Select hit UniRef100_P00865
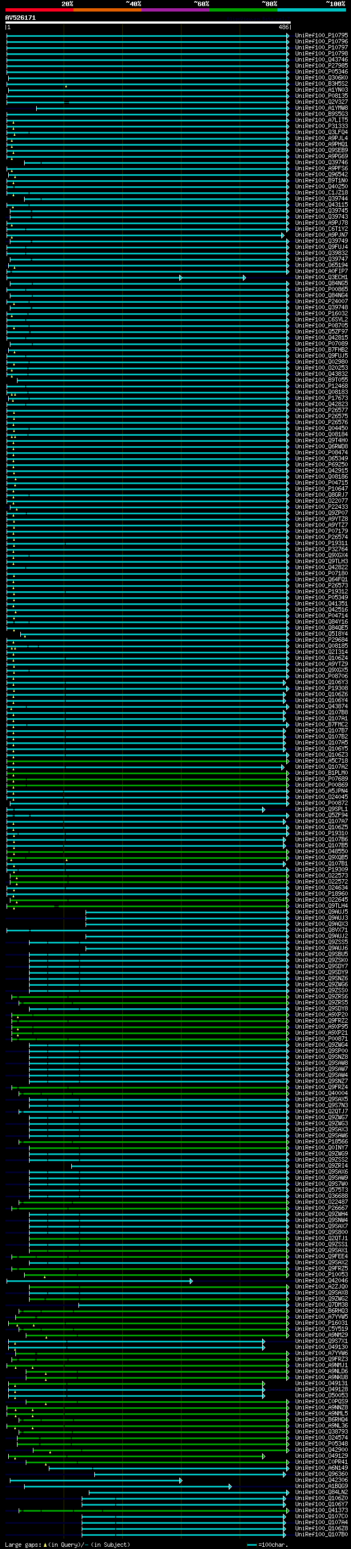The image size is (351, 1549). 321,289
